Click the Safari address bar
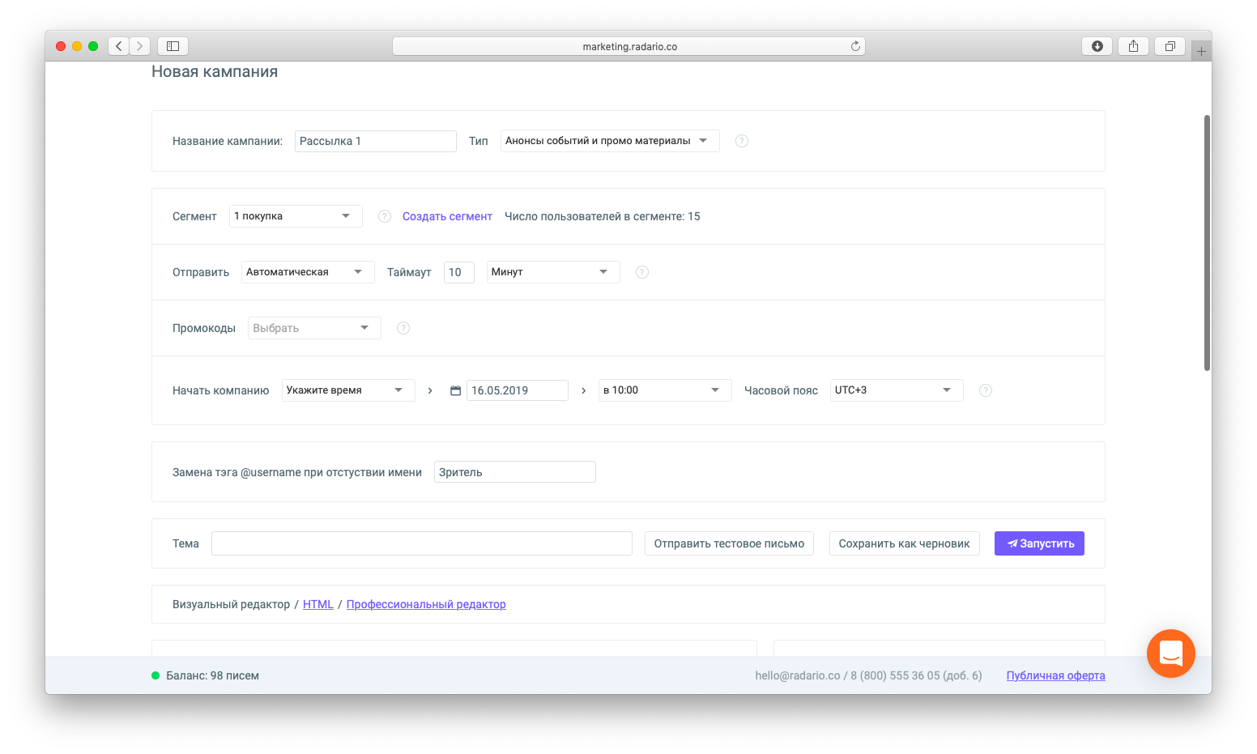Viewport: 1257px width, 754px height. coord(628,46)
